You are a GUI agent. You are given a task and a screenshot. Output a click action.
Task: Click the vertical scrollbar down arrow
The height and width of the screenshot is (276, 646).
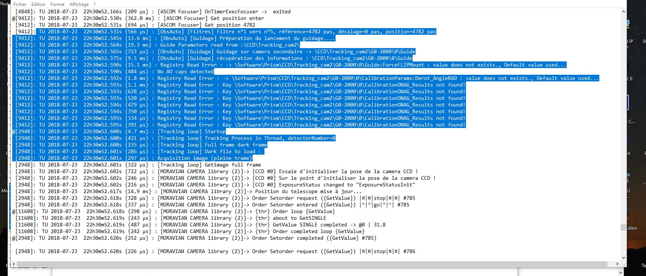pos(623,258)
